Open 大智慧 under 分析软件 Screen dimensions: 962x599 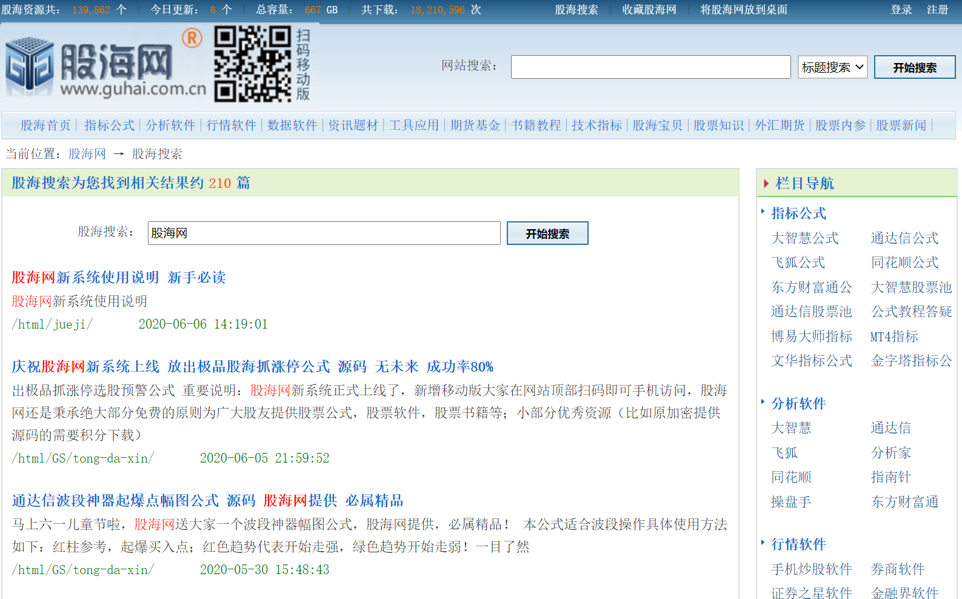coord(791,428)
